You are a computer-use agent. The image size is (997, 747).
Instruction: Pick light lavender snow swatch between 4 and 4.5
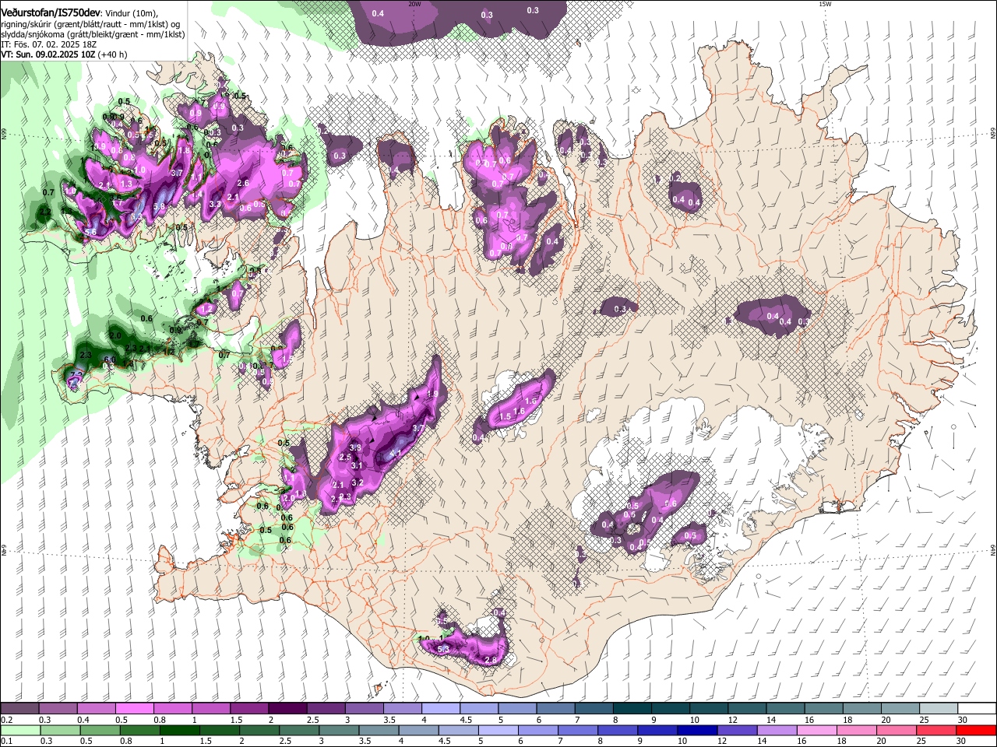(x=440, y=709)
